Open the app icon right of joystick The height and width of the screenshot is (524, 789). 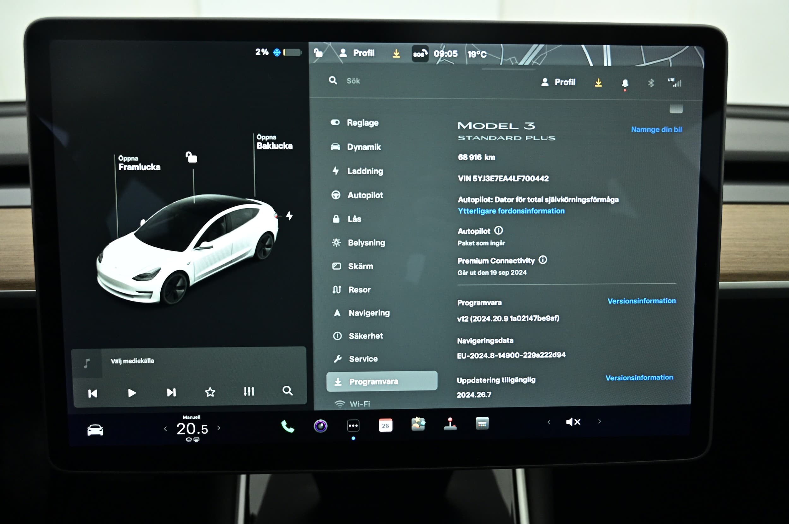click(x=482, y=423)
